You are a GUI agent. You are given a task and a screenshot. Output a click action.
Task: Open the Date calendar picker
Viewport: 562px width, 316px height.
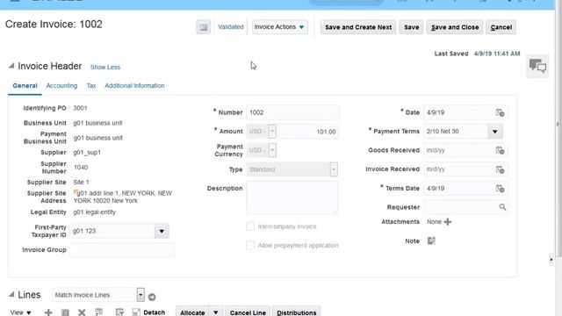(500, 112)
